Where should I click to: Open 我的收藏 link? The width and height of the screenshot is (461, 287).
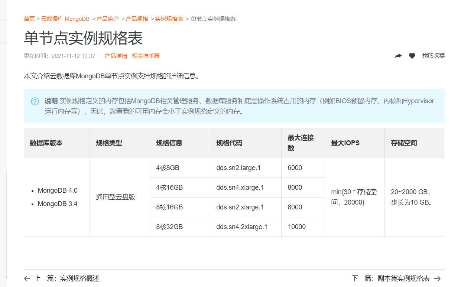coord(433,55)
